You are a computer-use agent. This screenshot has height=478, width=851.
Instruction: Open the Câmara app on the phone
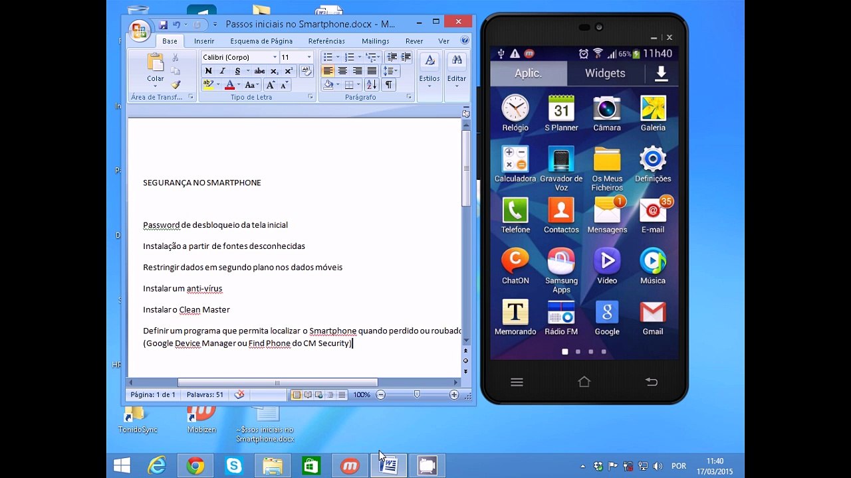pos(607,114)
